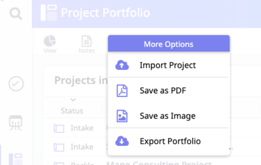Select the portfolio icon at sidebar bottom
This screenshot has width=261, height=165.
pos(15,158)
